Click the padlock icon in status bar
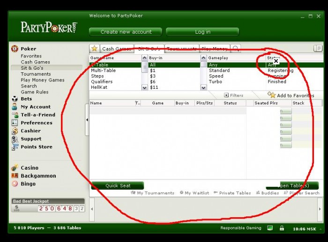This screenshot has height=242, width=328. click(x=282, y=228)
